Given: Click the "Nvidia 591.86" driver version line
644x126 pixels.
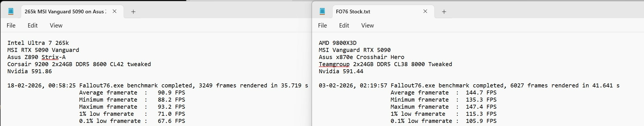Looking at the screenshot, I should point(29,71).
